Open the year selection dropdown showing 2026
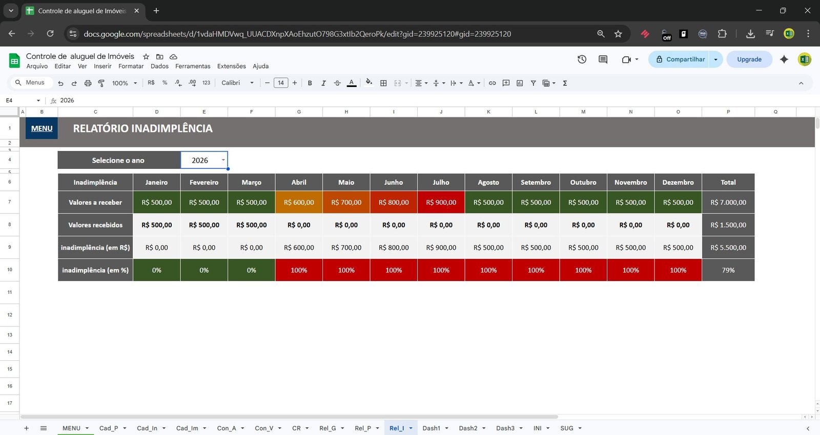The height and width of the screenshot is (435, 820). (x=223, y=160)
